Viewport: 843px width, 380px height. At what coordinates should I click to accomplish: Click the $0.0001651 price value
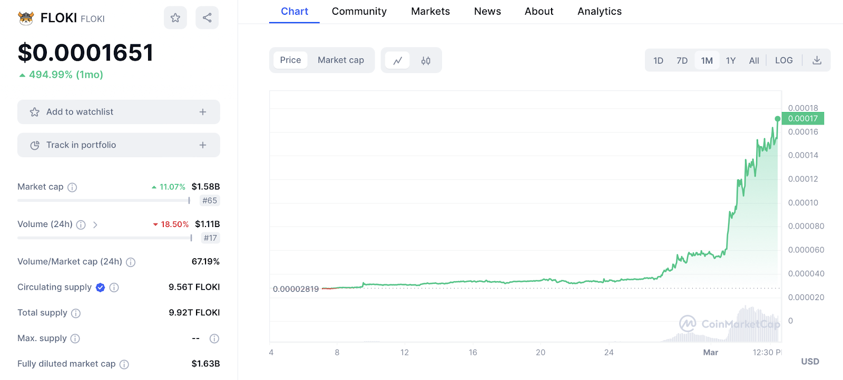point(86,53)
